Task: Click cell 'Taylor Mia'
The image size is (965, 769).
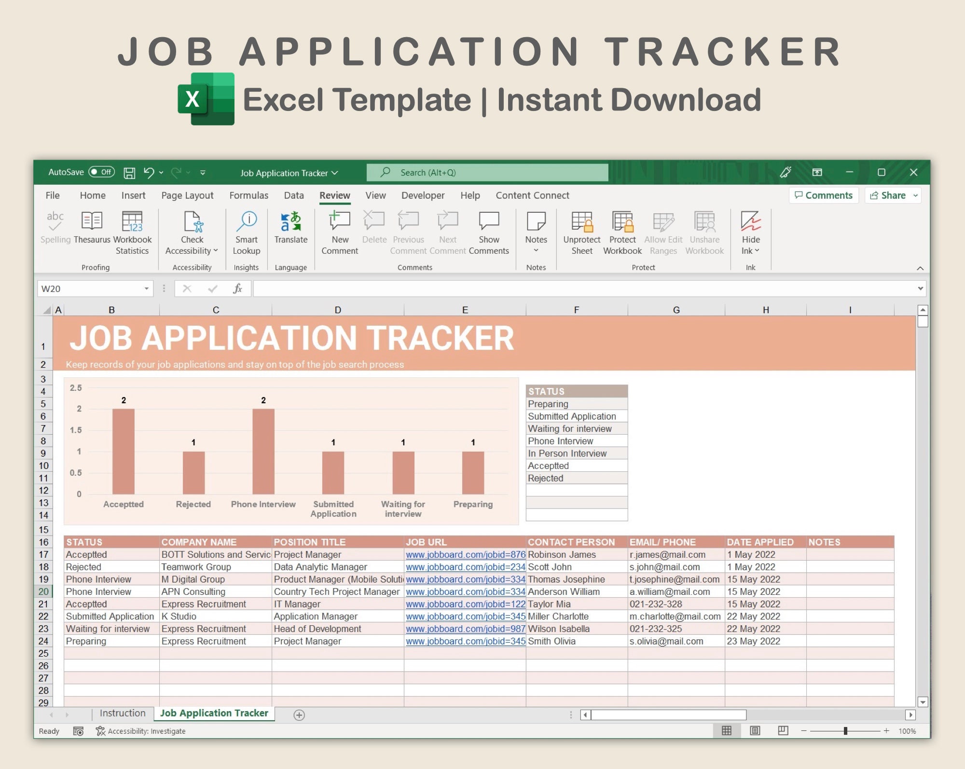Action: (576, 604)
